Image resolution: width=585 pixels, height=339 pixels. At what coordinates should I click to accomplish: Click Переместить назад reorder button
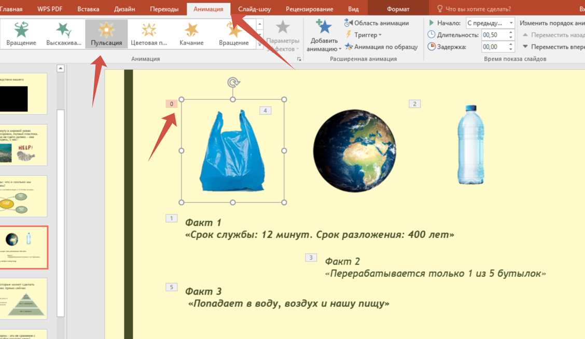553,35
